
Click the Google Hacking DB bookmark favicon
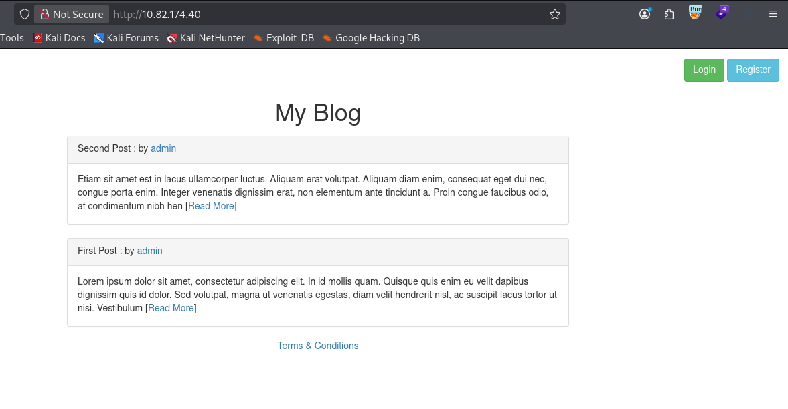pyautogui.click(x=327, y=38)
